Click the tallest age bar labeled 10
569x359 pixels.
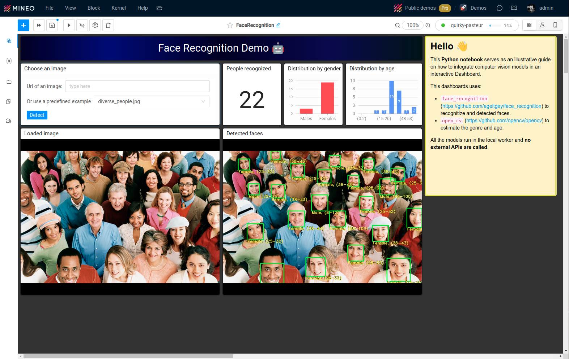click(391, 97)
